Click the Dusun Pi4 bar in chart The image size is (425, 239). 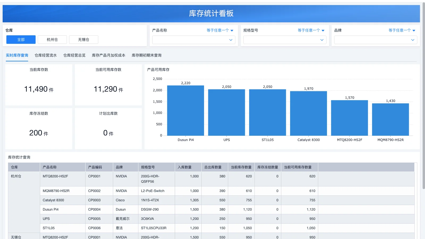click(185, 110)
